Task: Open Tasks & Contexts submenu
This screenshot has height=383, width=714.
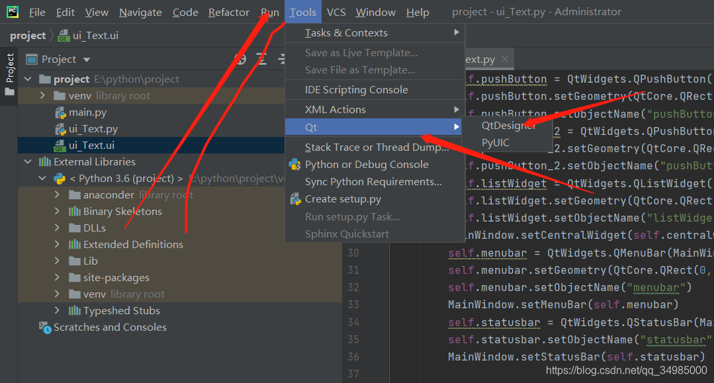Action: pos(375,33)
